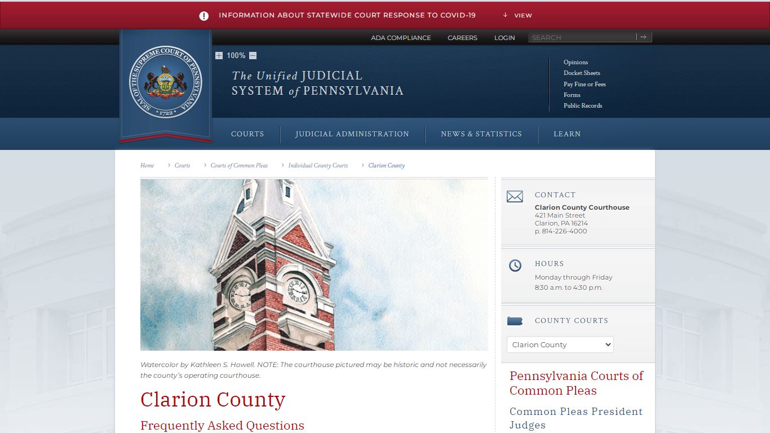This screenshot has width=770, height=433.
Task: Open ADA Compliance page
Action: (x=401, y=38)
